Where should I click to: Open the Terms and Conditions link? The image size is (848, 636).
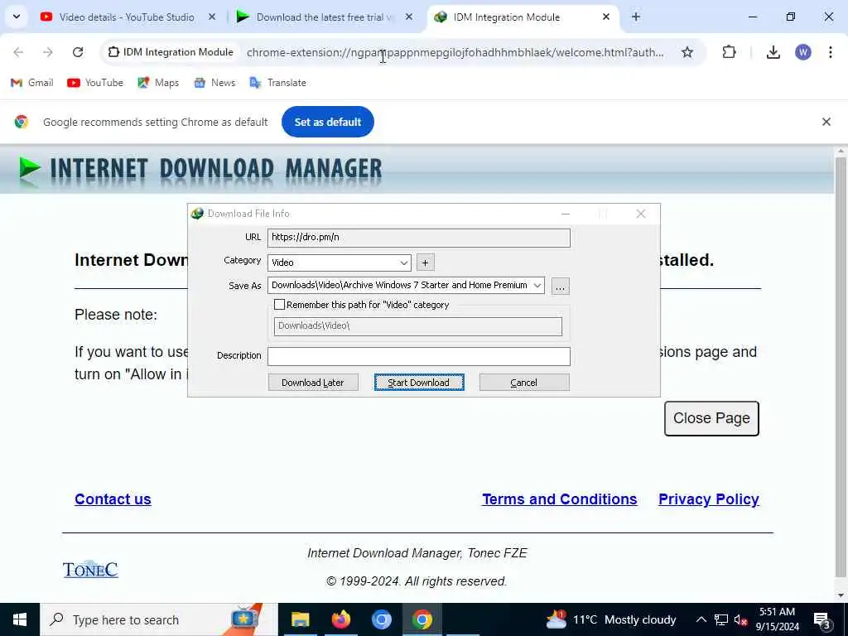click(x=560, y=499)
